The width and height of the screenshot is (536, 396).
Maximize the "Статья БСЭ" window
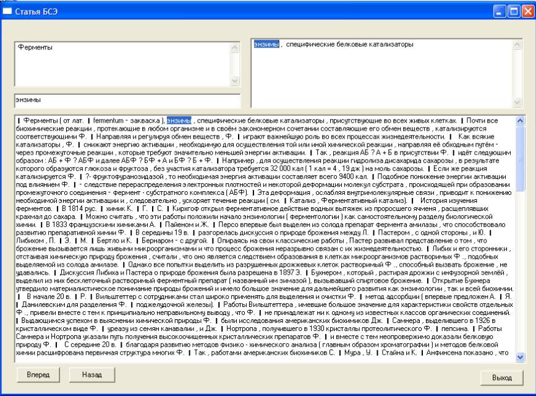[x=513, y=11]
